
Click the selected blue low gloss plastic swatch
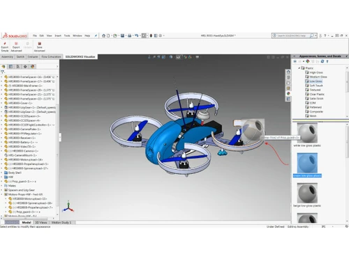[x=307, y=163]
